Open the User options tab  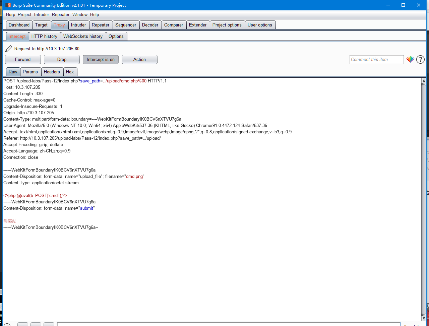click(260, 25)
